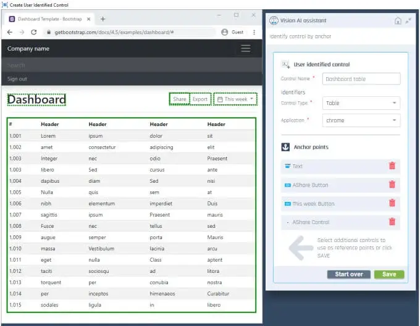The image size is (420, 326).
Task: Remove the This week Button anchor
Action: click(392, 203)
